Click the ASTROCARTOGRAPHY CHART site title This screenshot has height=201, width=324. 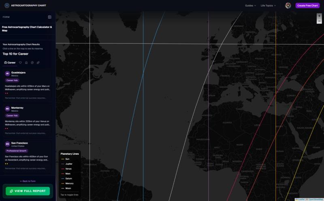pos(28,6)
